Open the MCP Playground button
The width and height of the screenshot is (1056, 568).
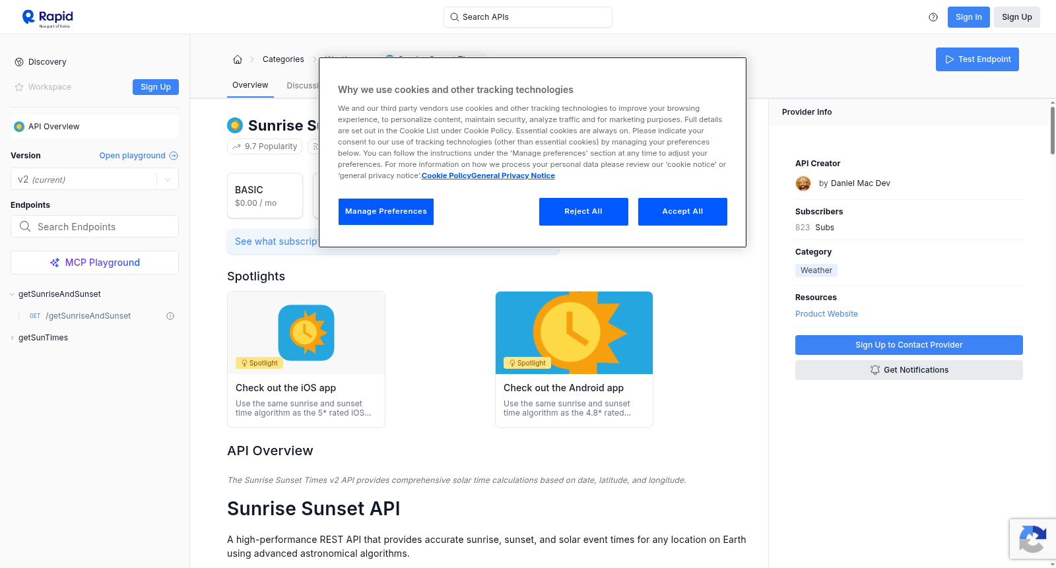(94, 263)
